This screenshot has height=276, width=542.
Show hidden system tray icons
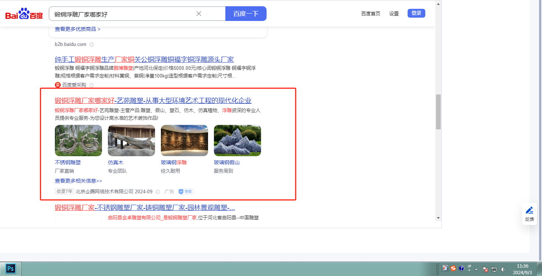(476, 269)
